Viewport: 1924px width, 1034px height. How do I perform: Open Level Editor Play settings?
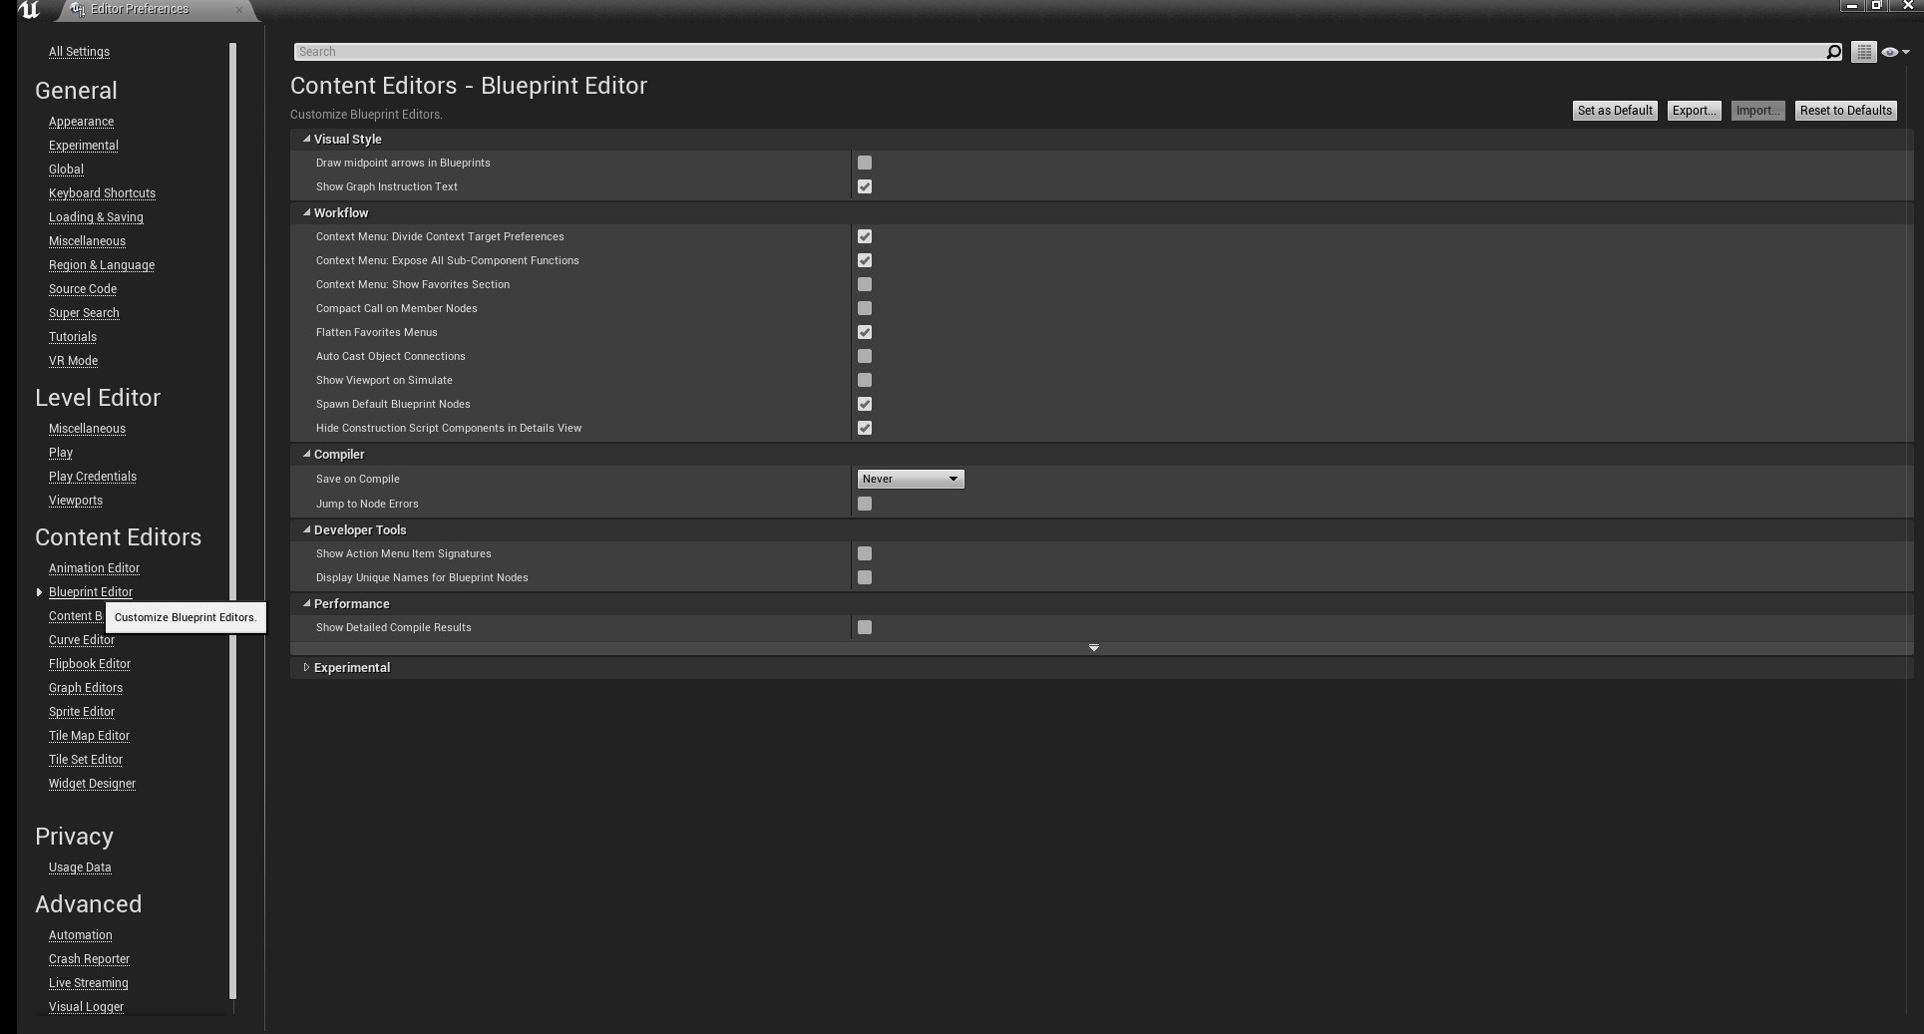pyautogui.click(x=60, y=453)
